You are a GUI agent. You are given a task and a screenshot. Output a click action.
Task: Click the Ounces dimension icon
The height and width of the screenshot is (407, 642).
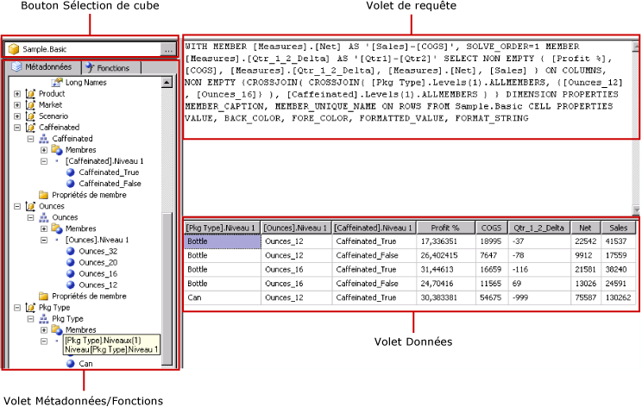pos(30,206)
